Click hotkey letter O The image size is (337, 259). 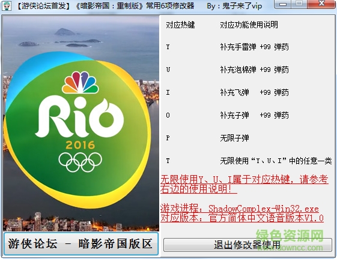[x=168, y=115]
